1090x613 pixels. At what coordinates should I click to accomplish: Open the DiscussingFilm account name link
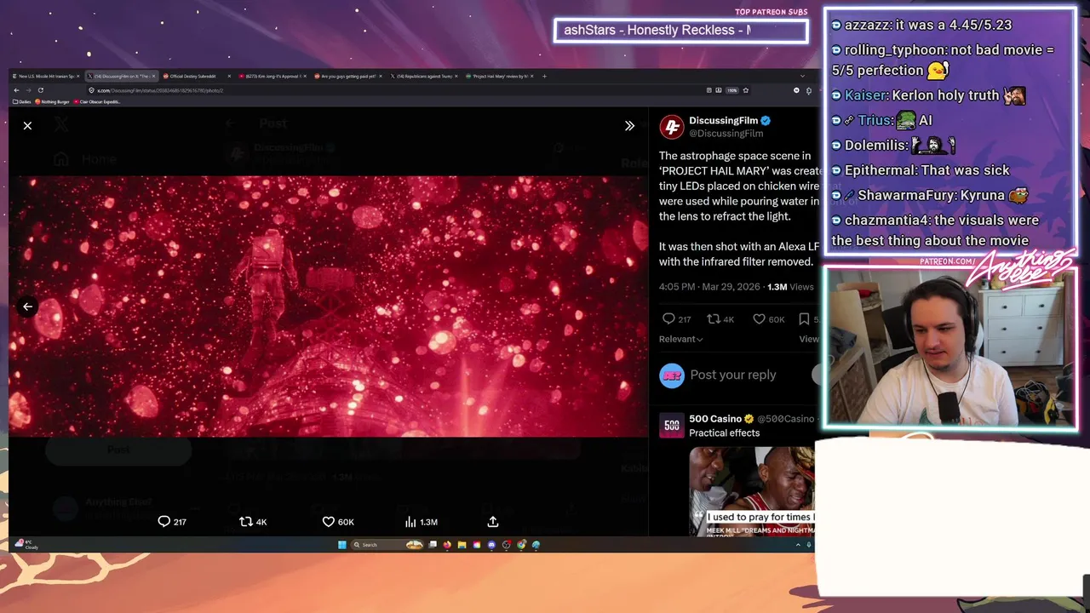[723, 121]
